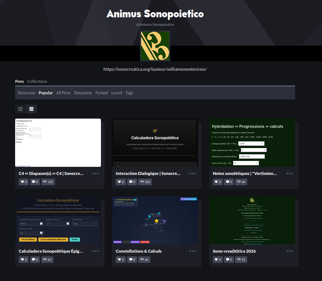Open three-dot menu for Sono-crea(ïé)tica 2026
The image size is (322, 281).
tap(290, 251)
